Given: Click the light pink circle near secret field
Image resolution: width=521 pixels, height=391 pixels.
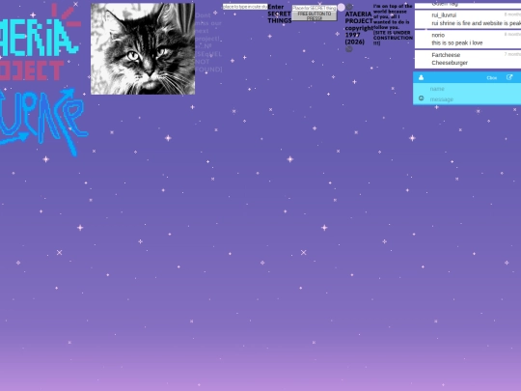Looking at the screenshot, I should 342,8.
